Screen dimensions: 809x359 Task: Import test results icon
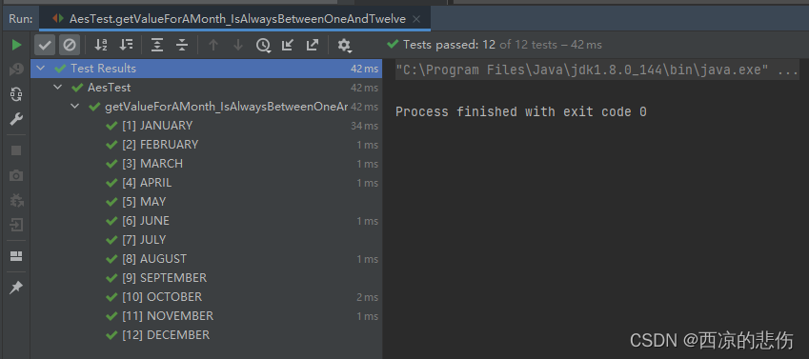coord(288,45)
